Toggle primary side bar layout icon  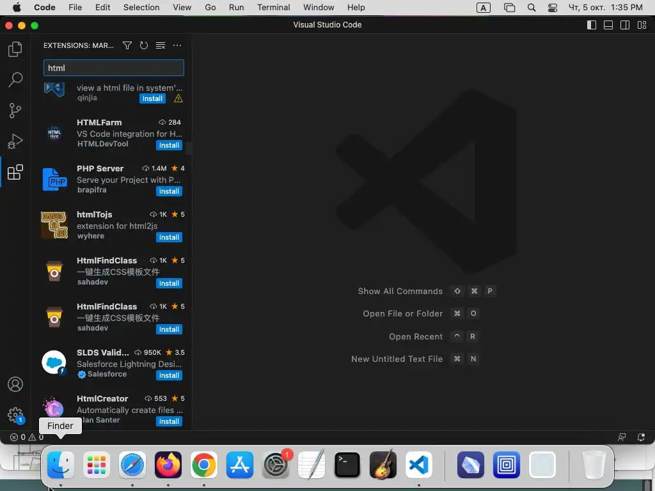pyautogui.click(x=592, y=25)
